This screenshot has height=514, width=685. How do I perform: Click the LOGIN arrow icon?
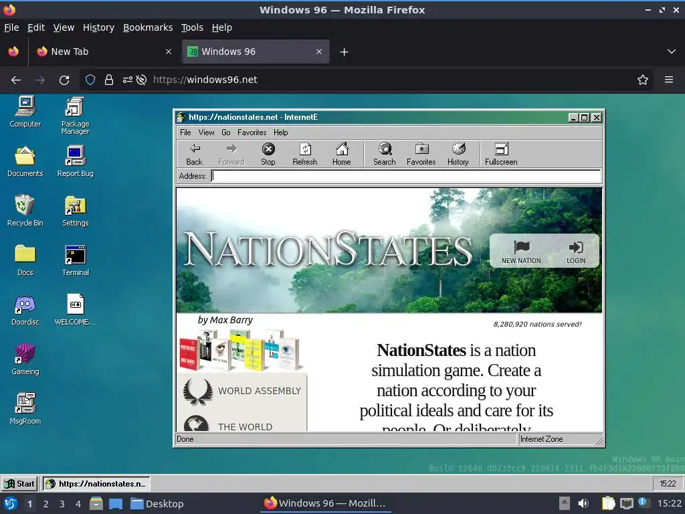pos(576,252)
